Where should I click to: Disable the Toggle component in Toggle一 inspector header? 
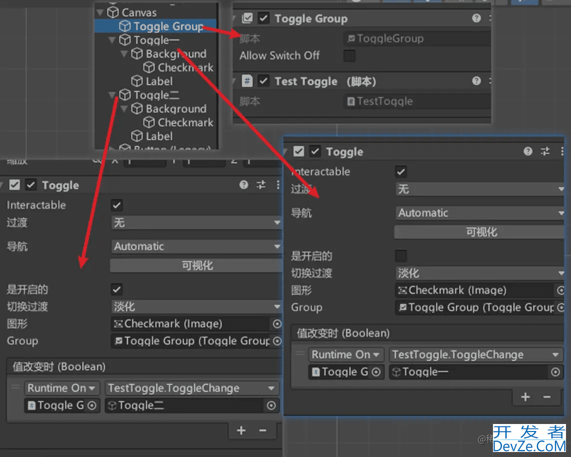click(315, 151)
